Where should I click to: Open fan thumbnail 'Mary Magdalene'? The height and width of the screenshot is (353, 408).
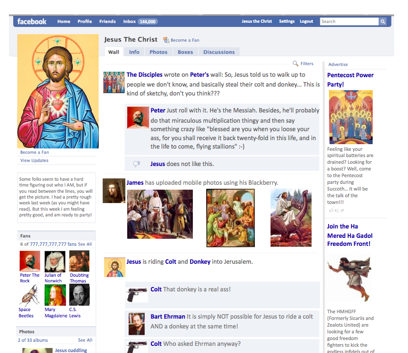pyautogui.click(x=55, y=295)
